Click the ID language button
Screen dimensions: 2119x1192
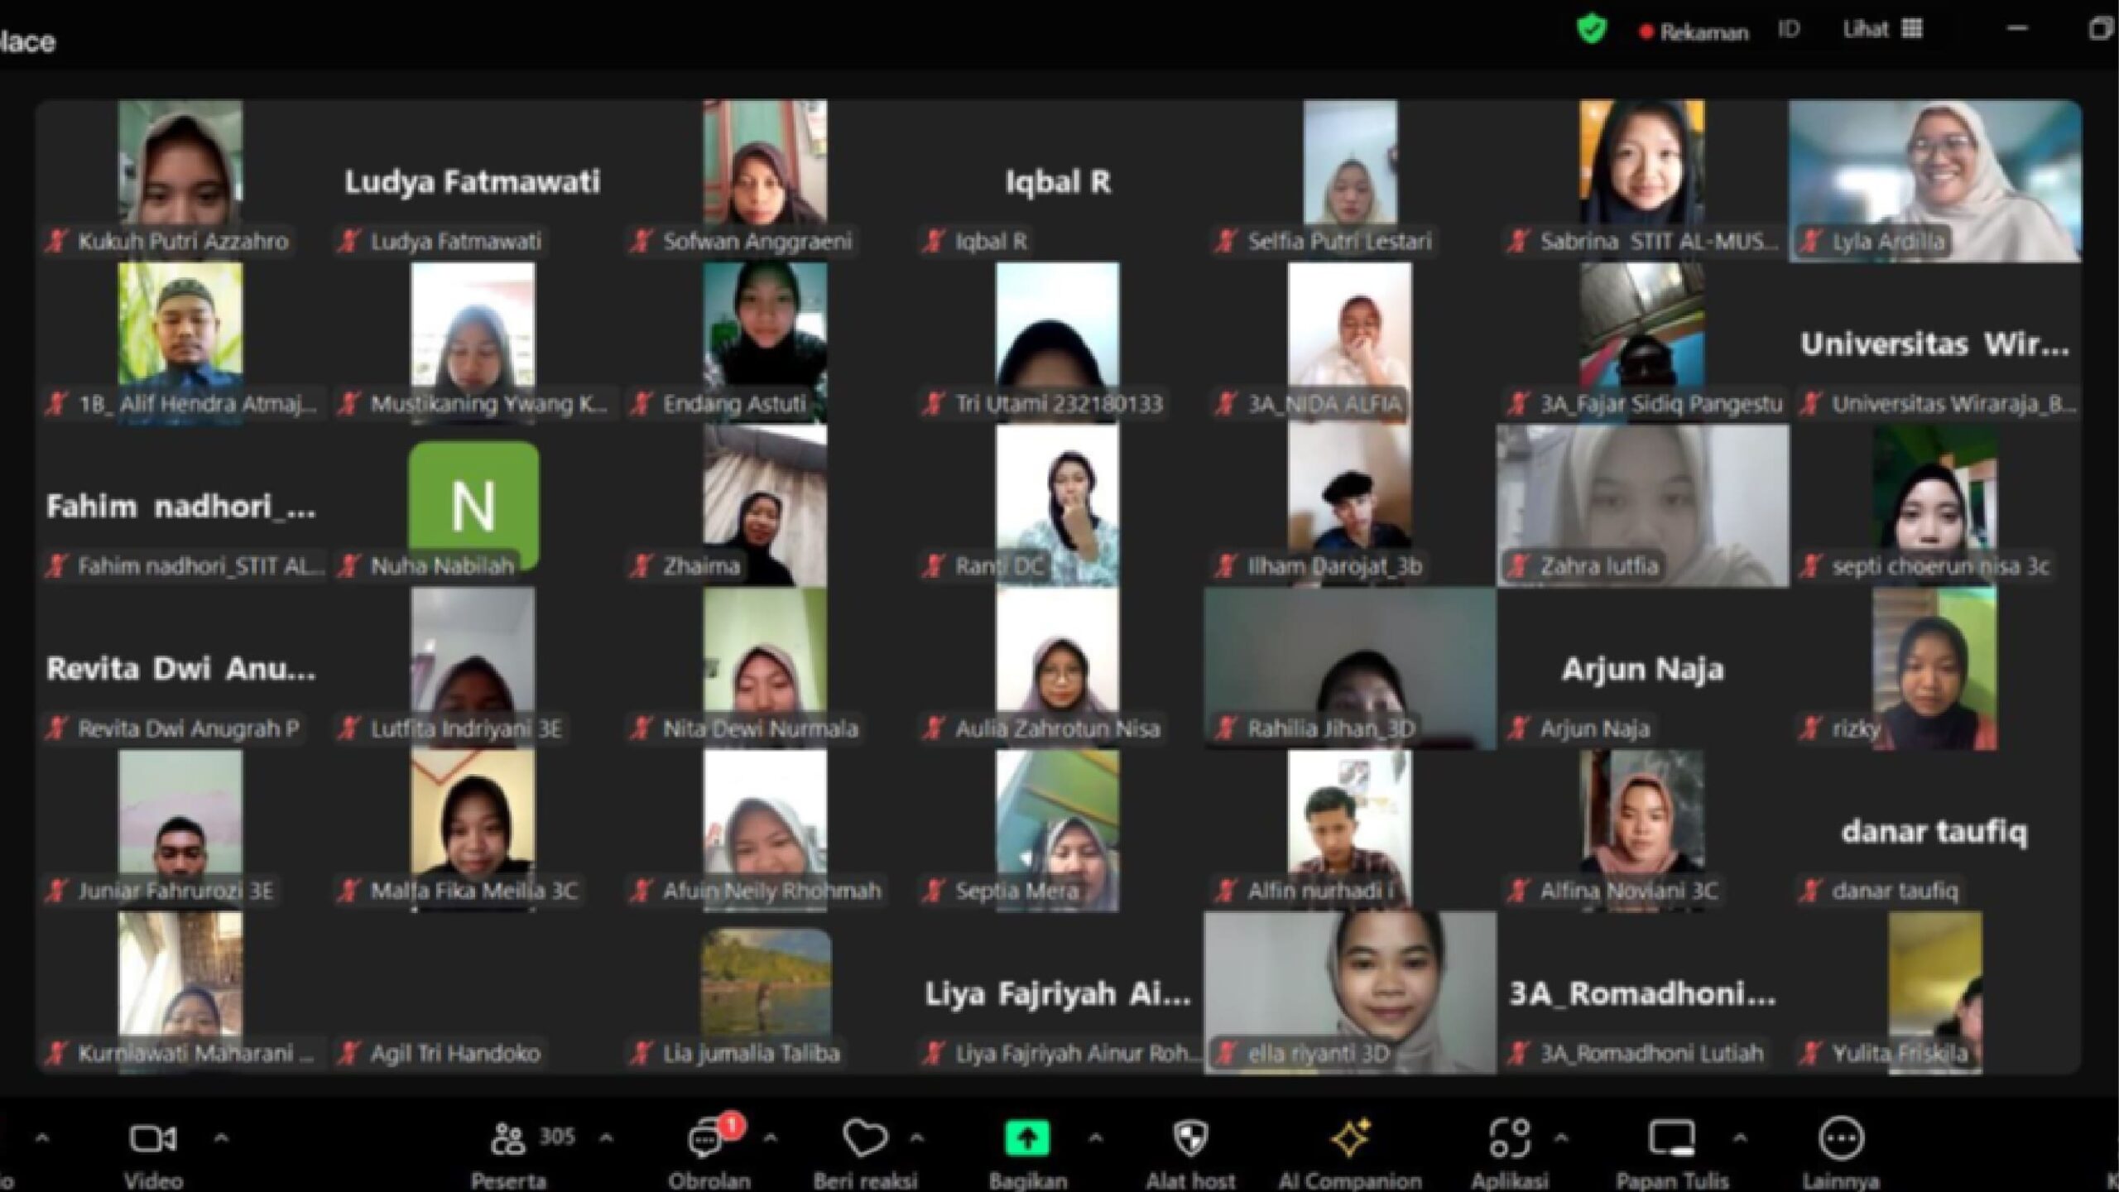tap(1789, 30)
